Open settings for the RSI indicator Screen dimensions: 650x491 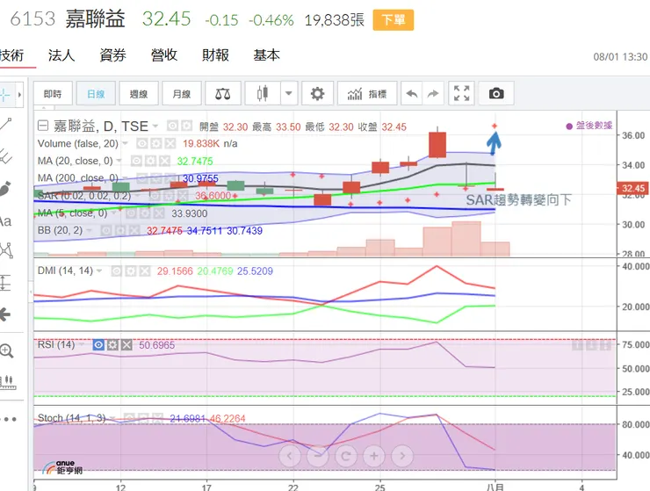pyautogui.click(x=112, y=344)
